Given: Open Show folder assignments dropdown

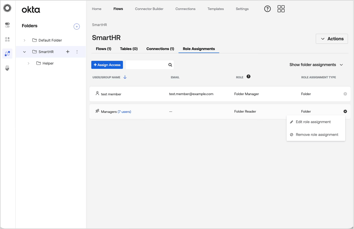Looking at the screenshot, I should click(x=316, y=65).
